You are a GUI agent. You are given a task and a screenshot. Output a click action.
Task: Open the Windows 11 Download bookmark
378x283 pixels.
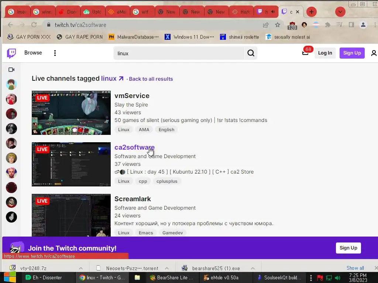(189, 37)
